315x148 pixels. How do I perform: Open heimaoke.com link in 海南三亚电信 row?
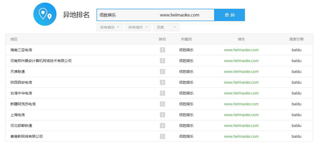coord(241,50)
